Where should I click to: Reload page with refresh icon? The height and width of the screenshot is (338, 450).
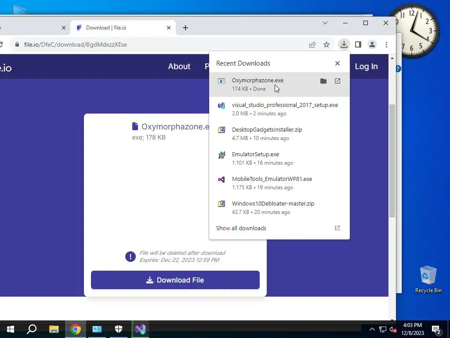point(1,44)
